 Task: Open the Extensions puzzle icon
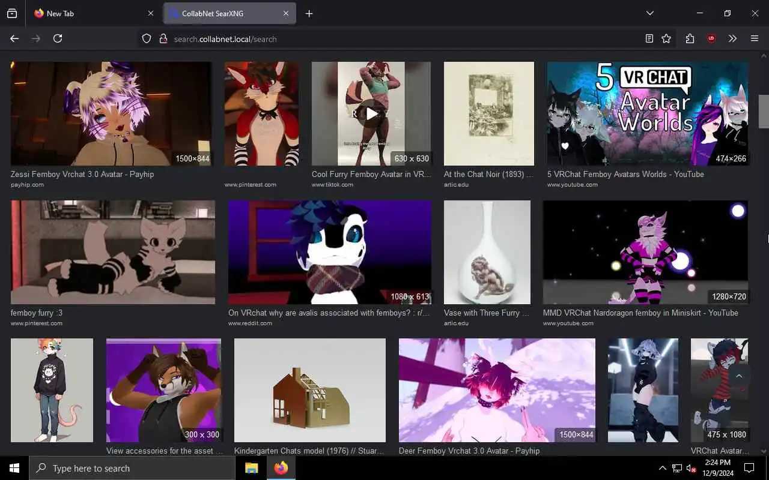[690, 38]
